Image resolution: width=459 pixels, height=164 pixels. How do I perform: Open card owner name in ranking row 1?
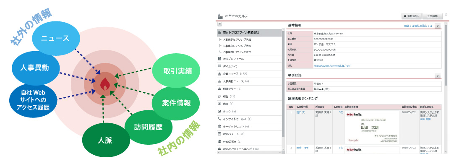[x=301, y=112]
